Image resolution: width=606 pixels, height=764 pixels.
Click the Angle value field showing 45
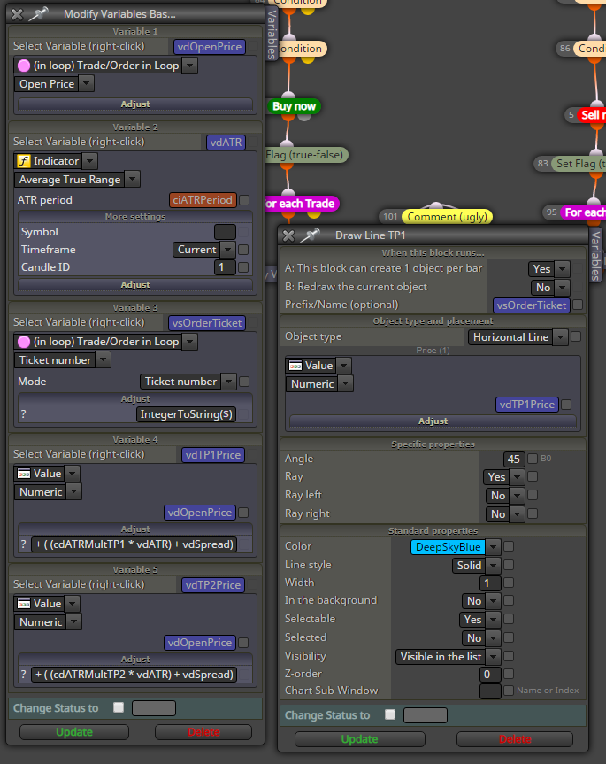[x=513, y=459]
